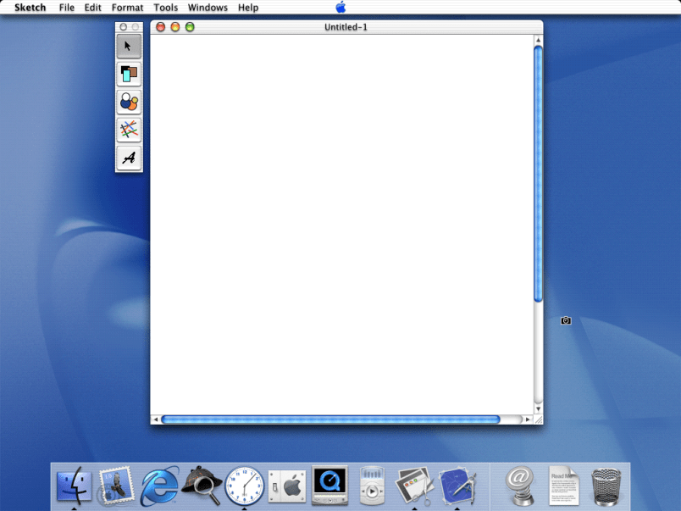Viewport: 681px width, 511px height.
Task: Select the Text tool
Action: [x=129, y=158]
